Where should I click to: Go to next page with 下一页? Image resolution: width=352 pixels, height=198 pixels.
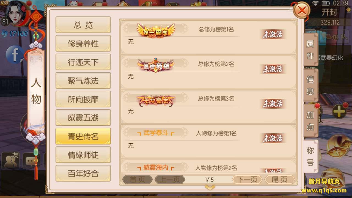pos(247,180)
